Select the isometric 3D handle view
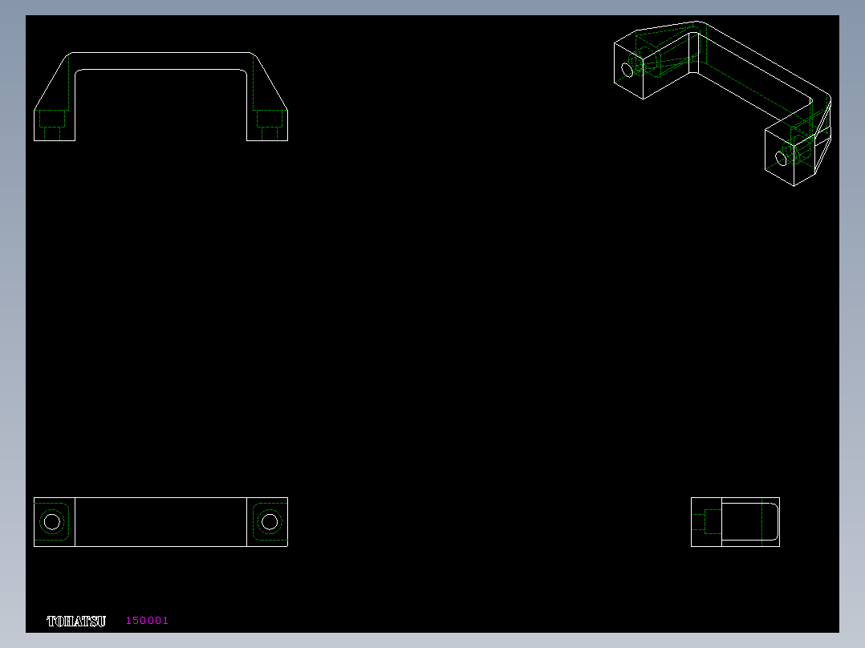The width and height of the screenshot is (865, 648). click(722, 103)
